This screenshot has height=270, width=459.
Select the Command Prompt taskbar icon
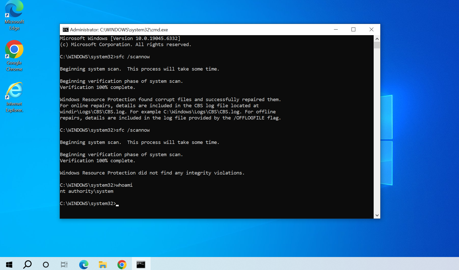coord(141,264)
